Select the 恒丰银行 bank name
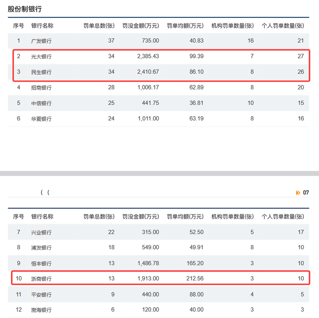This screenshot has width=319, height=318. (x=41, y=263)
